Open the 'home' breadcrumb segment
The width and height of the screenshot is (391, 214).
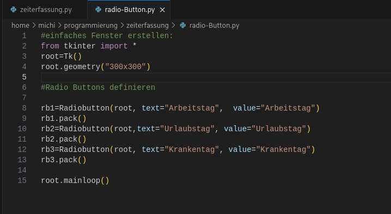[20, 26]
